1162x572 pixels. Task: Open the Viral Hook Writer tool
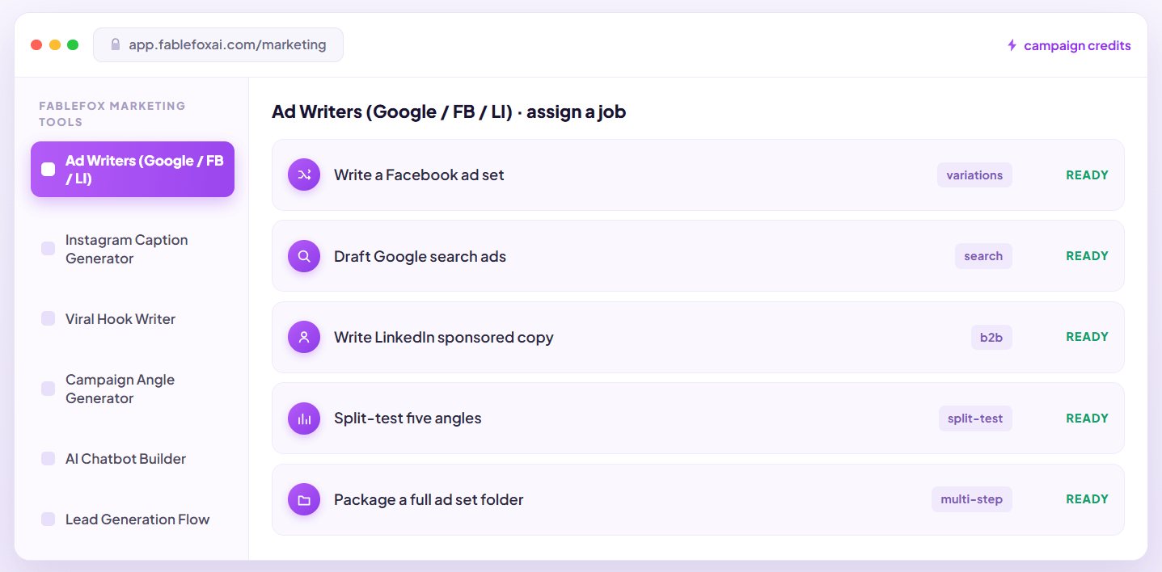[x=133, y=319]
